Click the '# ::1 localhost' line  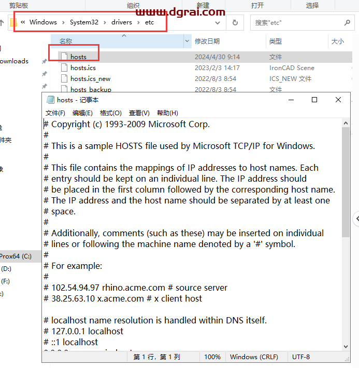pos(71,342)
